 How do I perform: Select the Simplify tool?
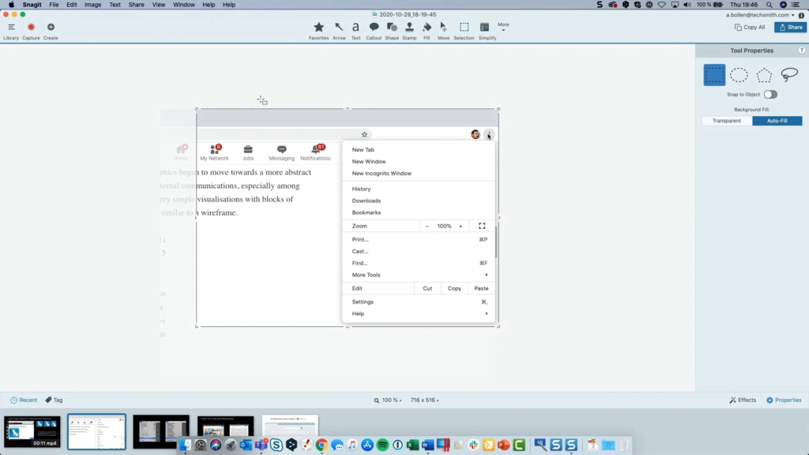(487, 31)
